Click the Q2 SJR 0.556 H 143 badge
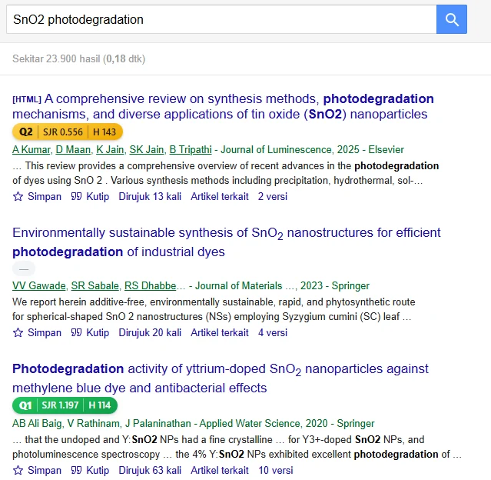The width and height of the screenshot is (491, 480). pos(68,132)
